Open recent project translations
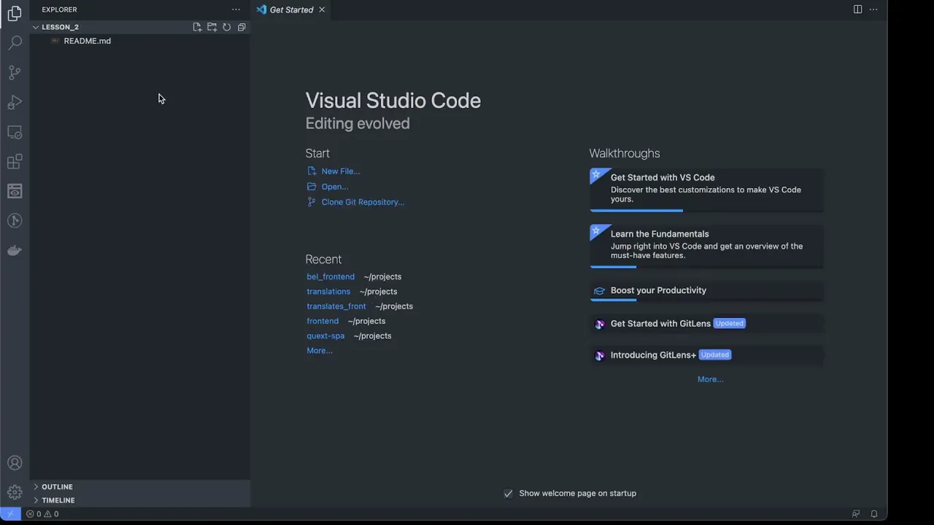The height and width of the screenshot is (525, 934). (328, 292)
